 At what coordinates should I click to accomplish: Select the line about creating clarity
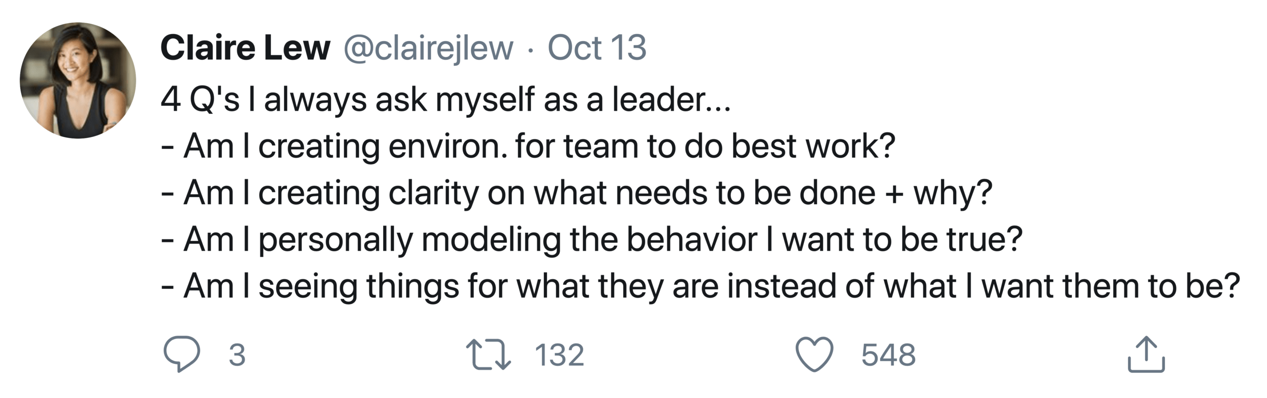[577, 193]
